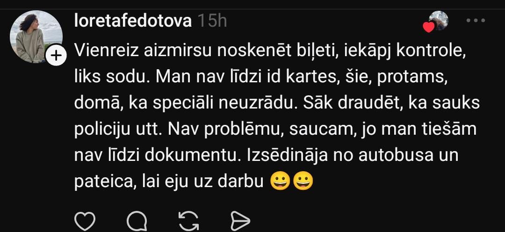Open the post at line starting "Vienreiz aizmirsu"
Screen dimensions: 505x232
tap(270, 51)
